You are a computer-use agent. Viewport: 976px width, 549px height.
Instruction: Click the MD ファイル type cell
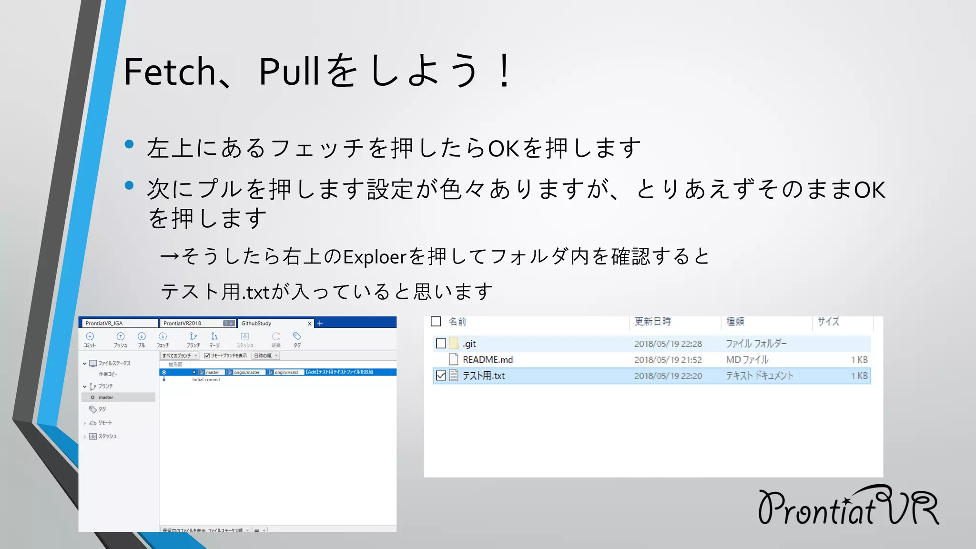tap(747, 360)
